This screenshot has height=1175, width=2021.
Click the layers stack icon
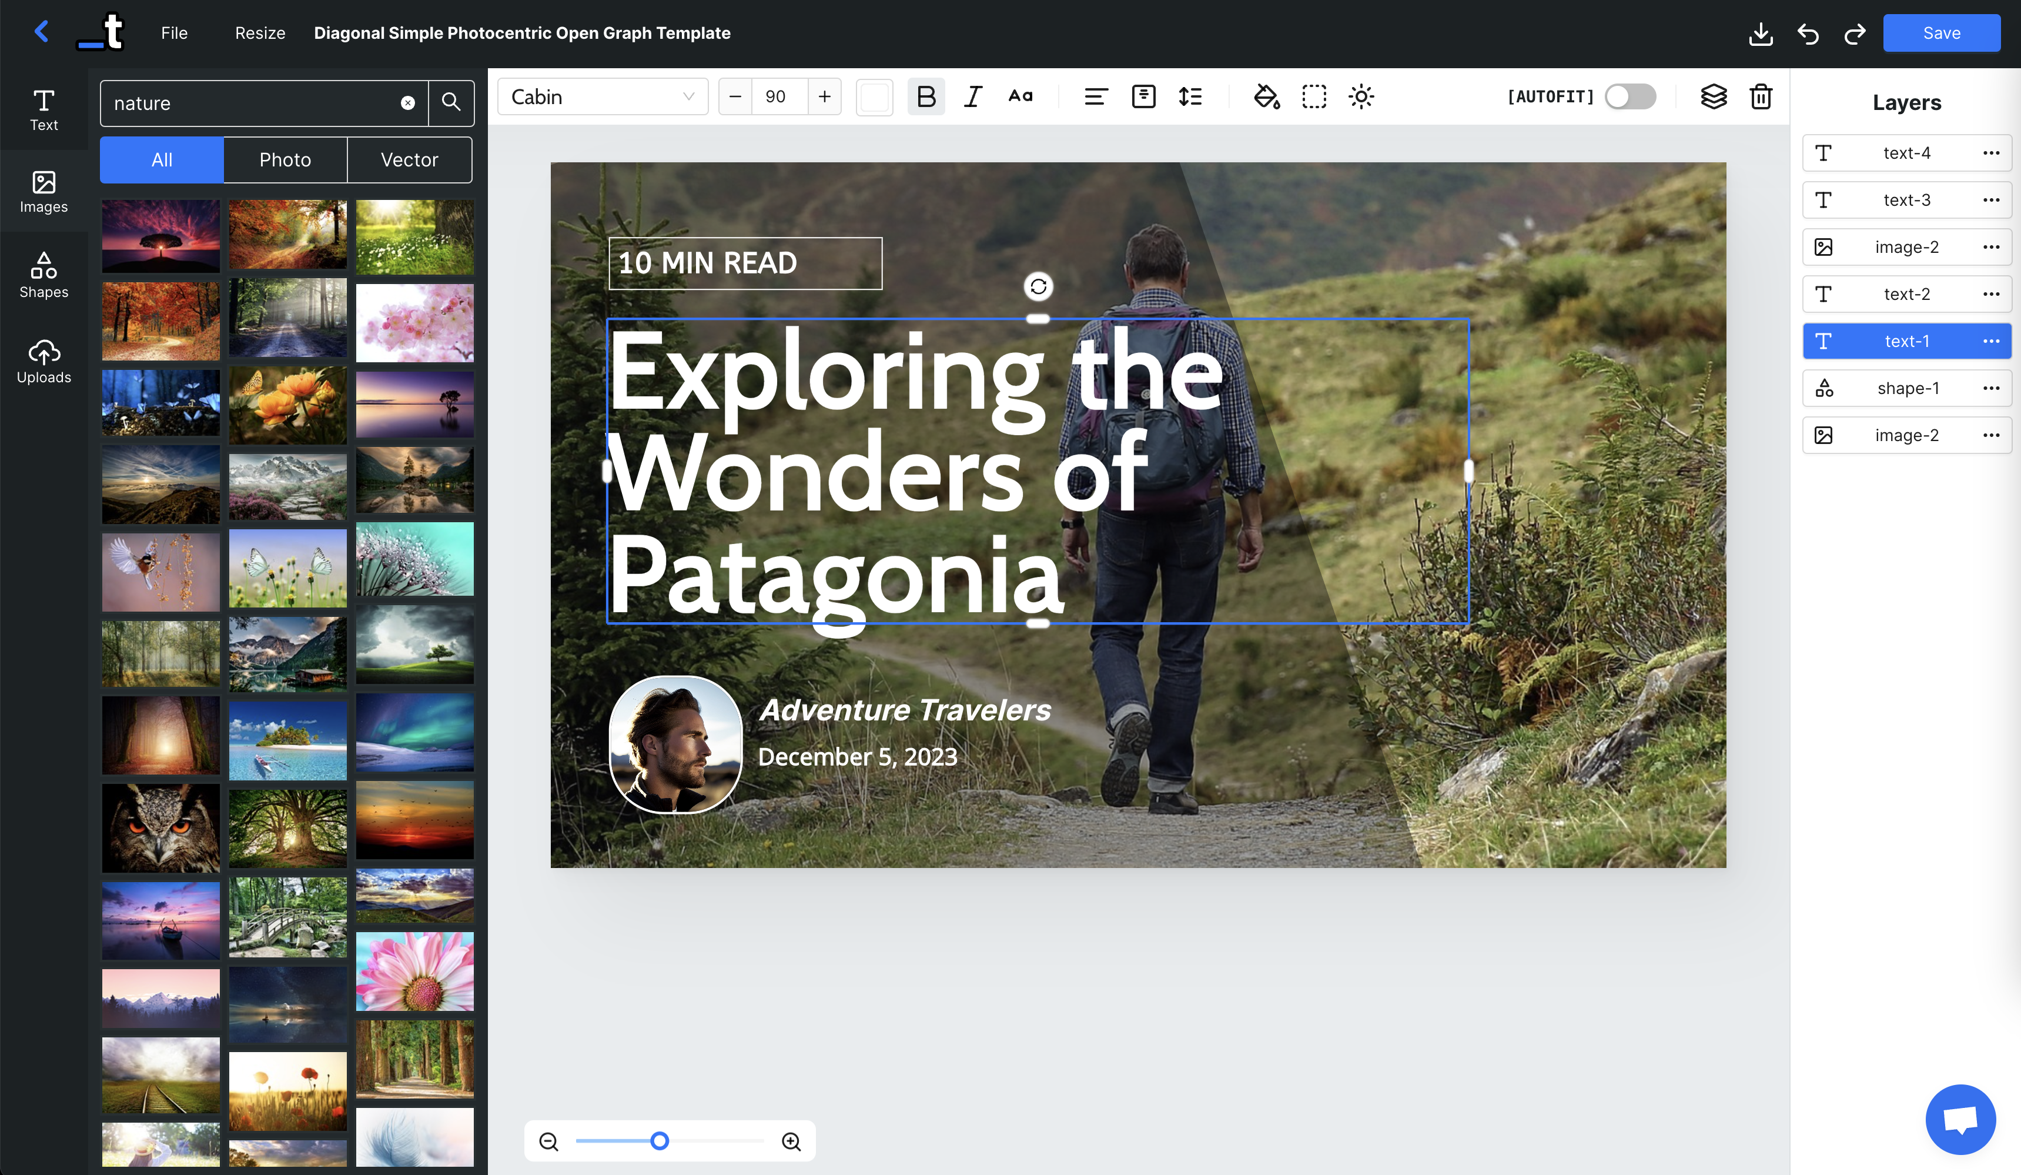pyautogui.click(x=1713, y=97)
